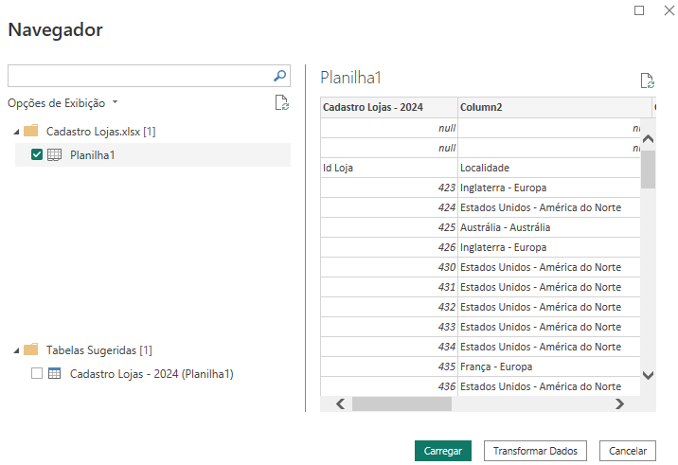Click the Tabelas Sugeridas folder icon
Screen dimensions: 678x465
[x=30, y=349]
